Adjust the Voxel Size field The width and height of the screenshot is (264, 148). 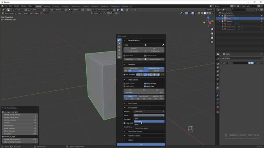[134, 59]
